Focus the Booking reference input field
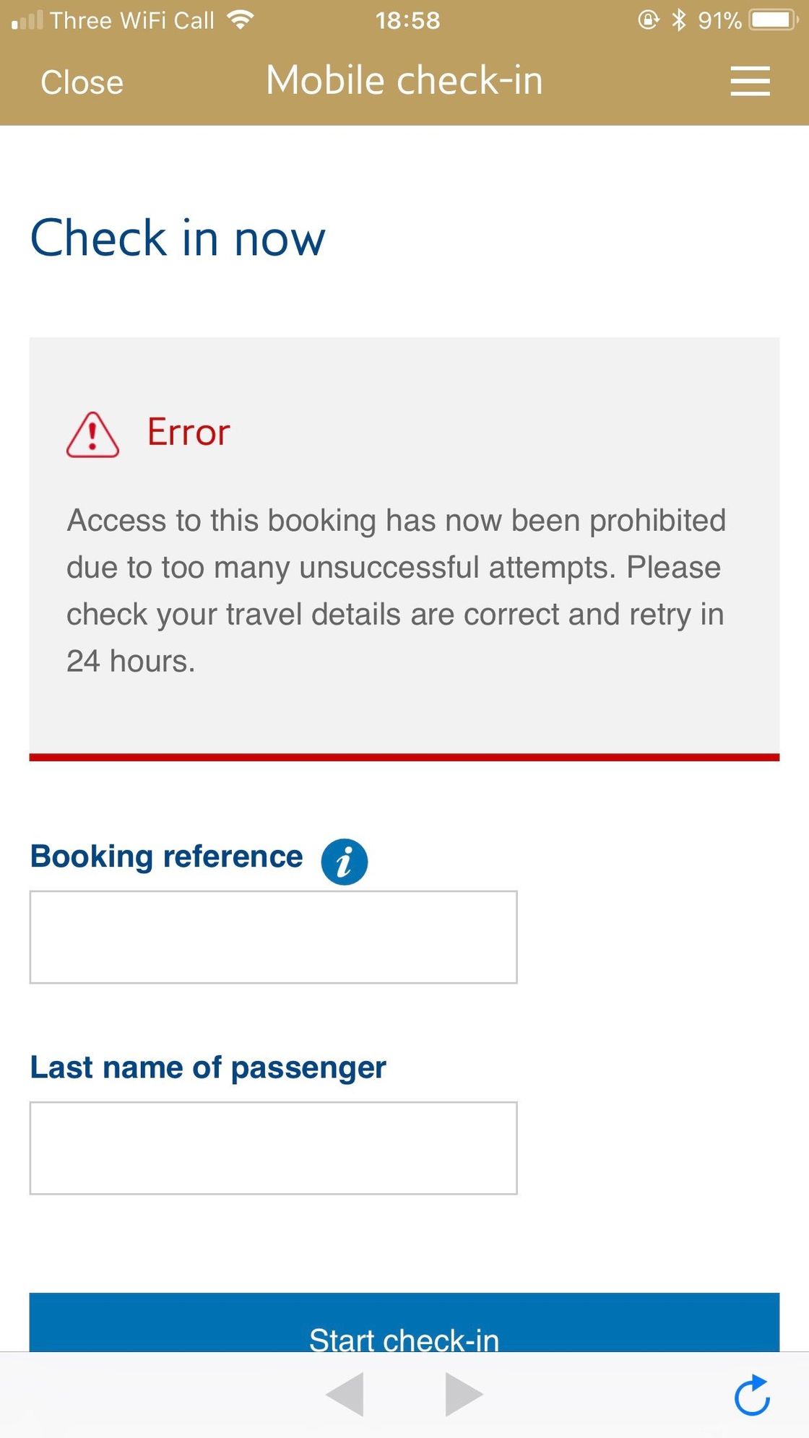The image size is (809, 1438). coord(273,937)
